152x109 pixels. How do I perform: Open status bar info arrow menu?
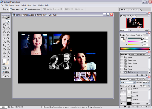pyautogui.click(x=42, y=107)
